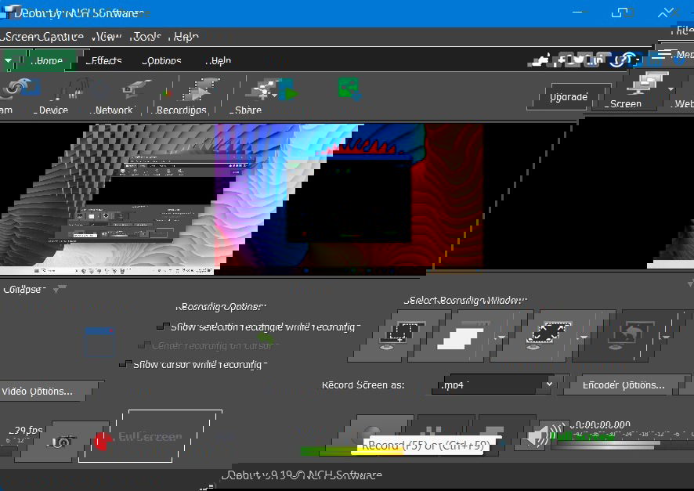The image size is (694, 491).
Task: Click the Upgrade button
Action: pyautogui.click(x=569, y=97)
